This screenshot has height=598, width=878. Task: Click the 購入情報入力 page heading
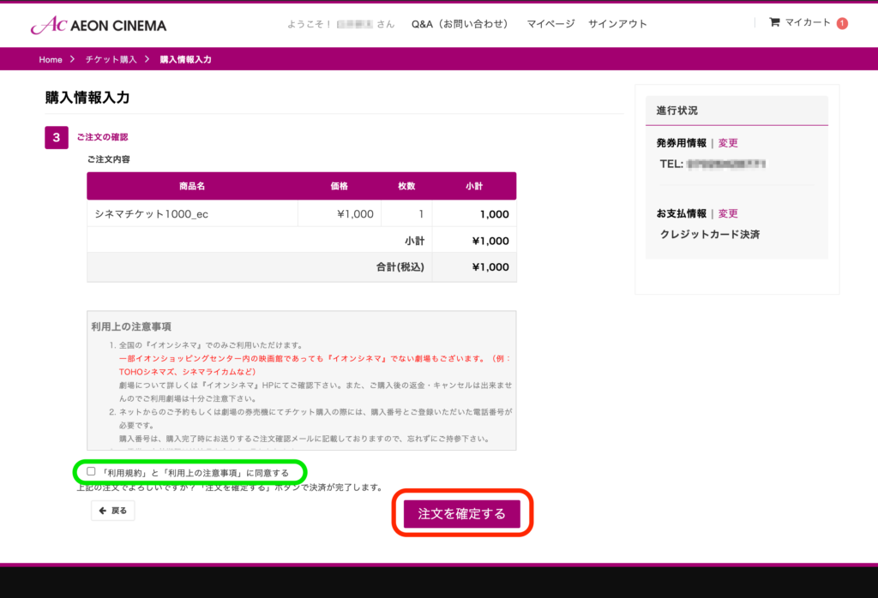pos(87,98)
